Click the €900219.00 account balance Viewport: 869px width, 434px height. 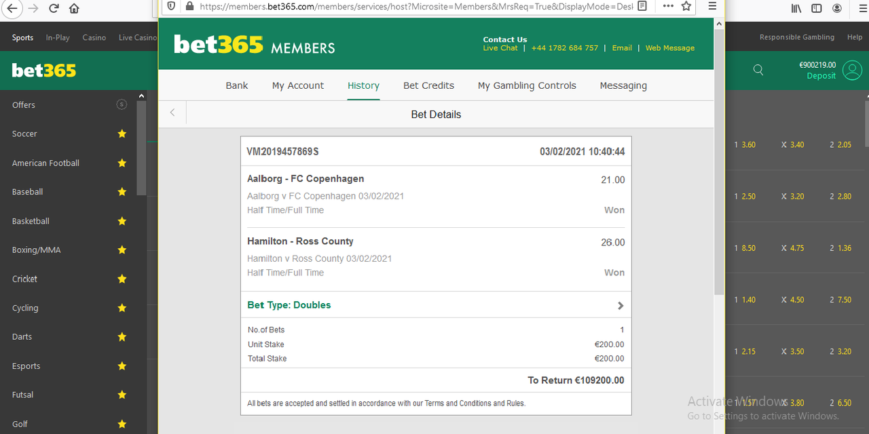pos(817,65)
